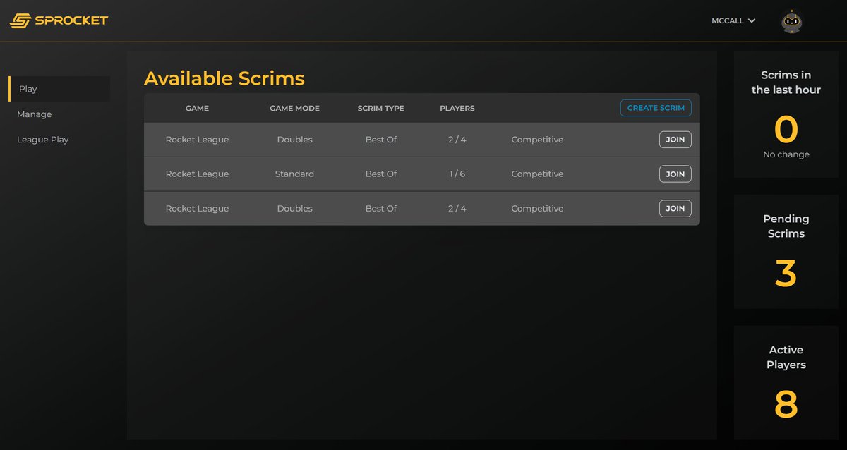Click the SPROCKET wordmark text

(x=72, y=20)
